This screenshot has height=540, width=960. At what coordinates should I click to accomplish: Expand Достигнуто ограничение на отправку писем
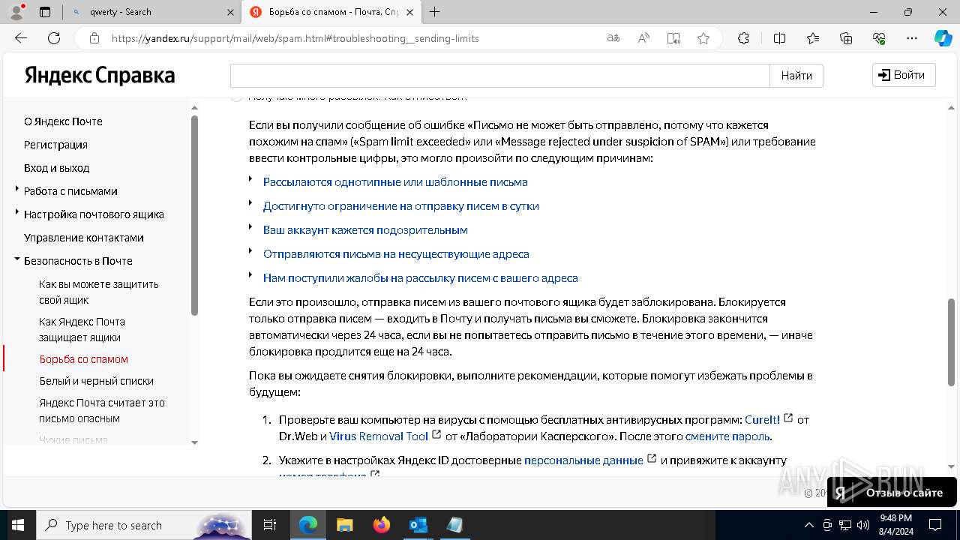click(x=400, y=205)
